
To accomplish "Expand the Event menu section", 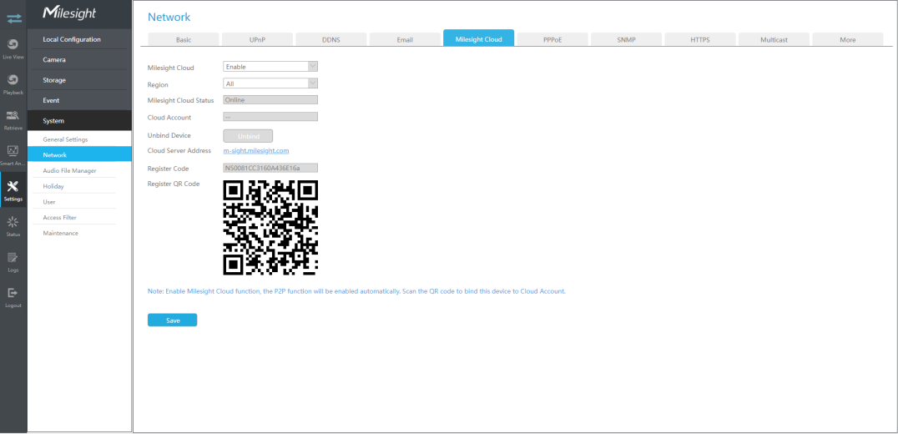I will (79, 100).
